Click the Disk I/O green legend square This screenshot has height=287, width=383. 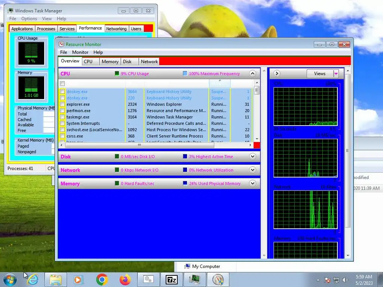click(117, 157)
